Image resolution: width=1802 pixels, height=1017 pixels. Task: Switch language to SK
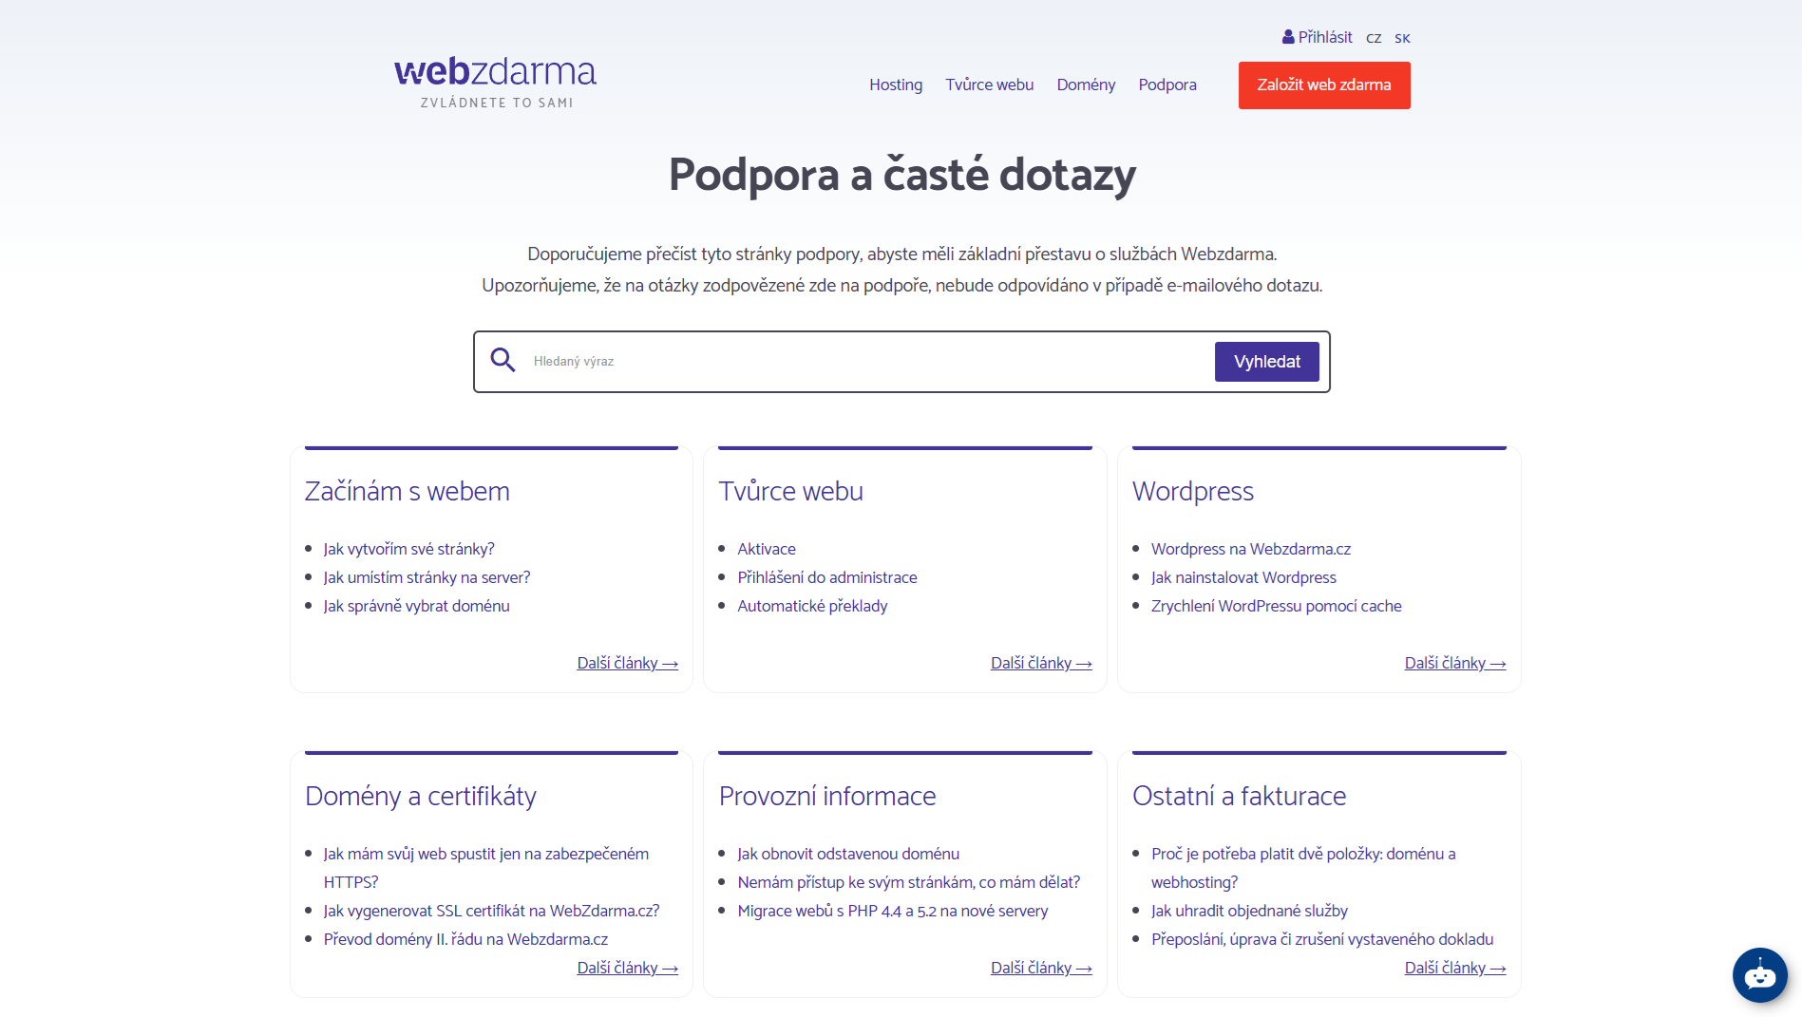[x=1402, y=38]
